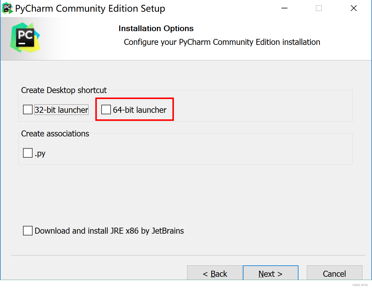Click inside the red-highlighted 64-bit launcher box
The image size is (372, 289).
click(x=134, y=109)
